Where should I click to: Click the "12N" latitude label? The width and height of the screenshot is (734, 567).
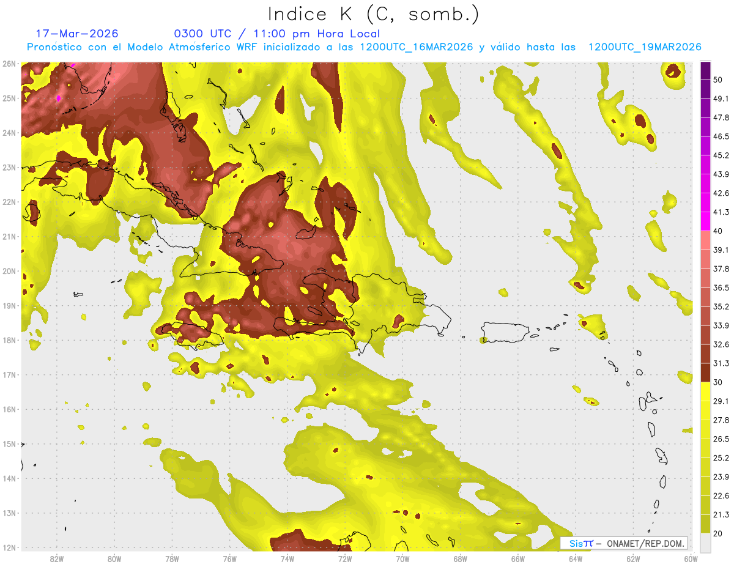click(9, 547)
